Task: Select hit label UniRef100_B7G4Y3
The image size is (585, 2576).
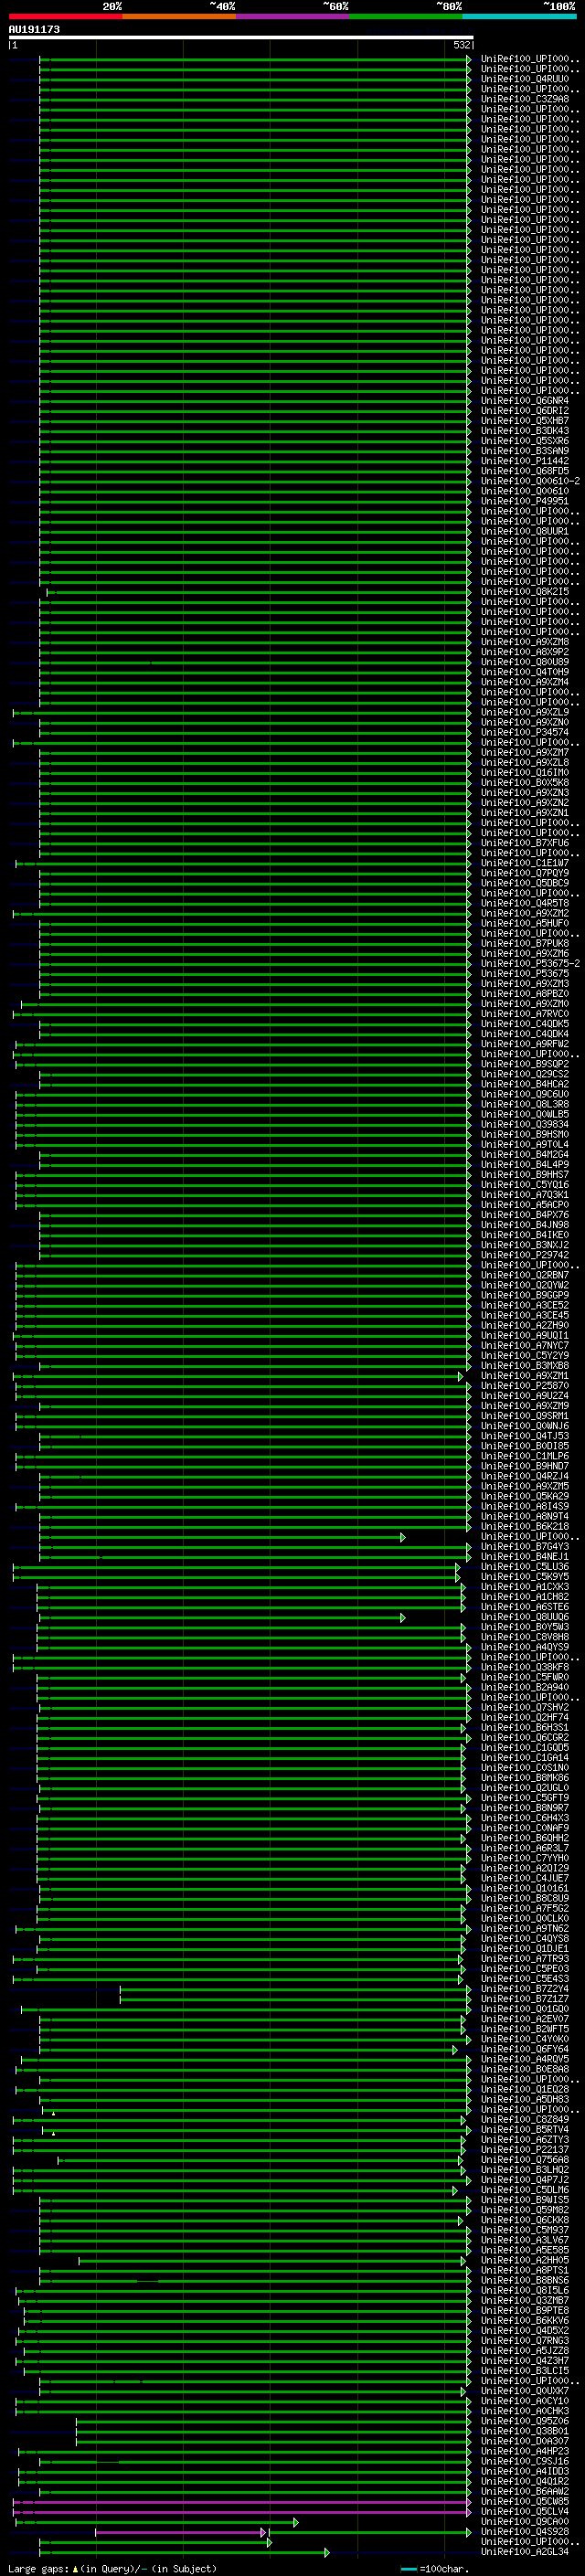Action: 525,1547
